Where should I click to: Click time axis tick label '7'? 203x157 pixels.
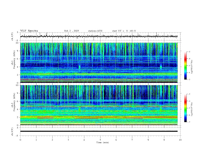(x=132, y=140)
